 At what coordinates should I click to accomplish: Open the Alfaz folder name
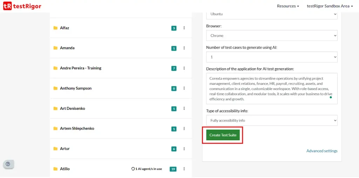tap(65, 28)
